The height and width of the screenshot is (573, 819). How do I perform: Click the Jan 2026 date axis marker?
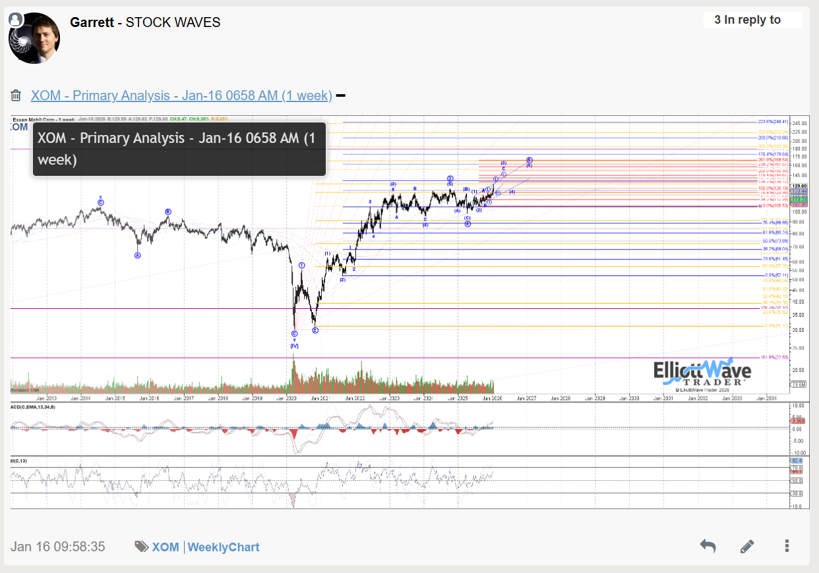pos(492,398)
